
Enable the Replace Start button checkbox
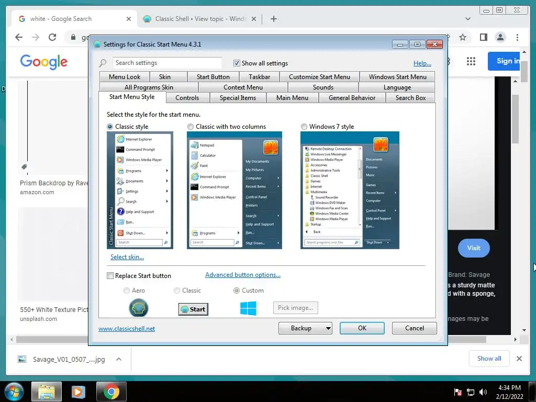[x=110, y=275]
